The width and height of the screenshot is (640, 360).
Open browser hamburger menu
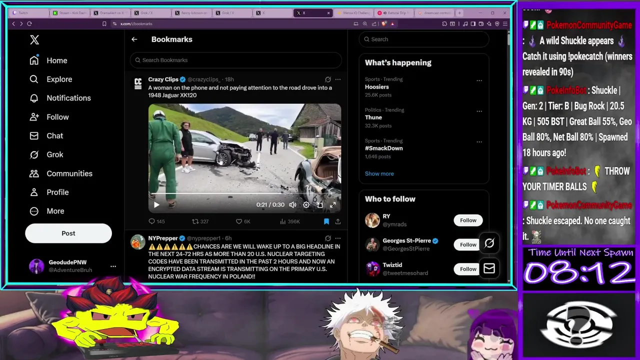coord(505,23)
